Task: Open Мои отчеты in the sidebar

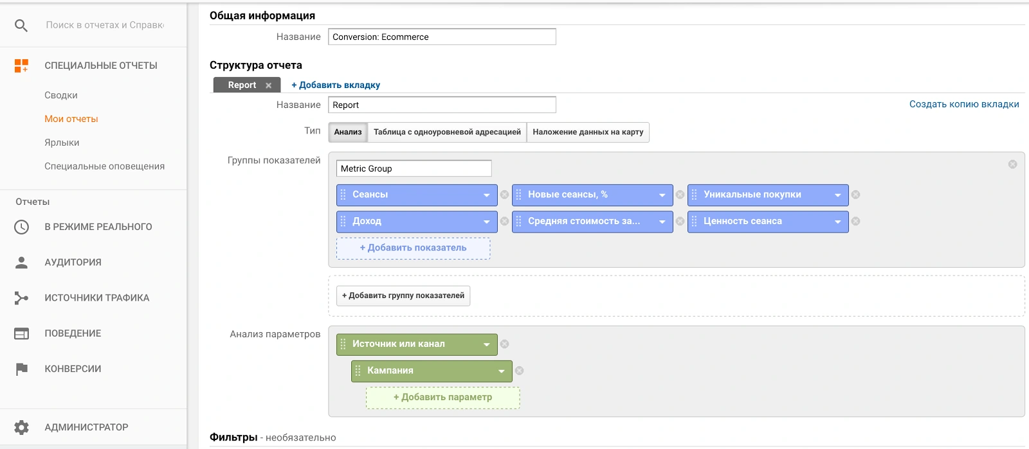Action: tap(71, 119)
